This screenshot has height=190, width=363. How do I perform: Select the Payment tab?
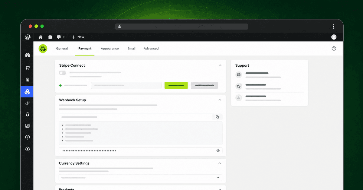[85, 49]
